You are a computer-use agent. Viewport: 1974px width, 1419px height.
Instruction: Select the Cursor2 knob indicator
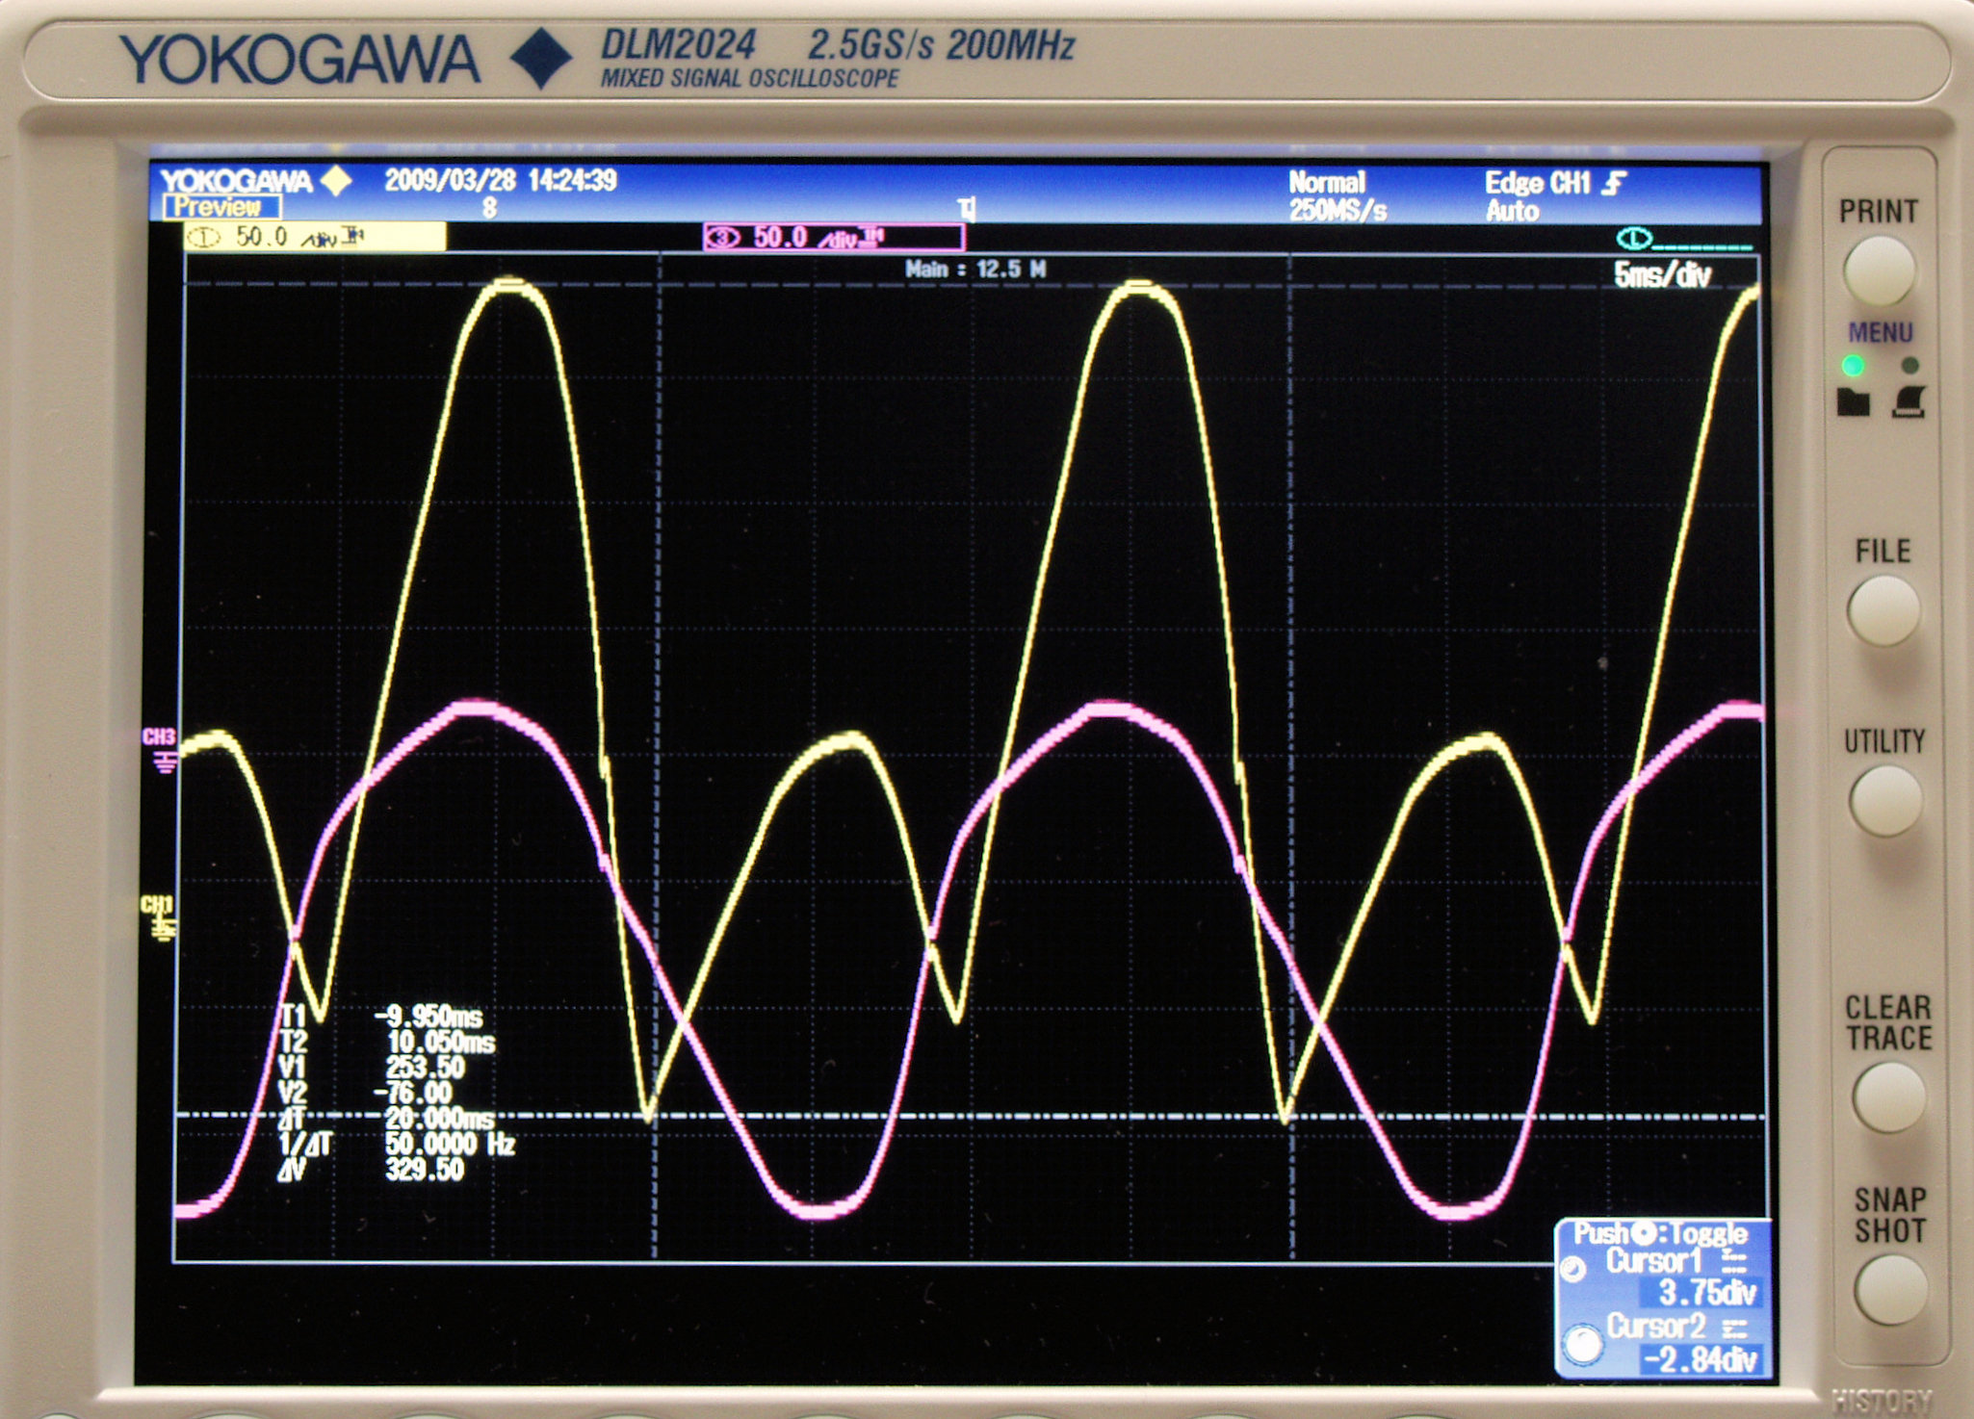click(1582, 1344)
